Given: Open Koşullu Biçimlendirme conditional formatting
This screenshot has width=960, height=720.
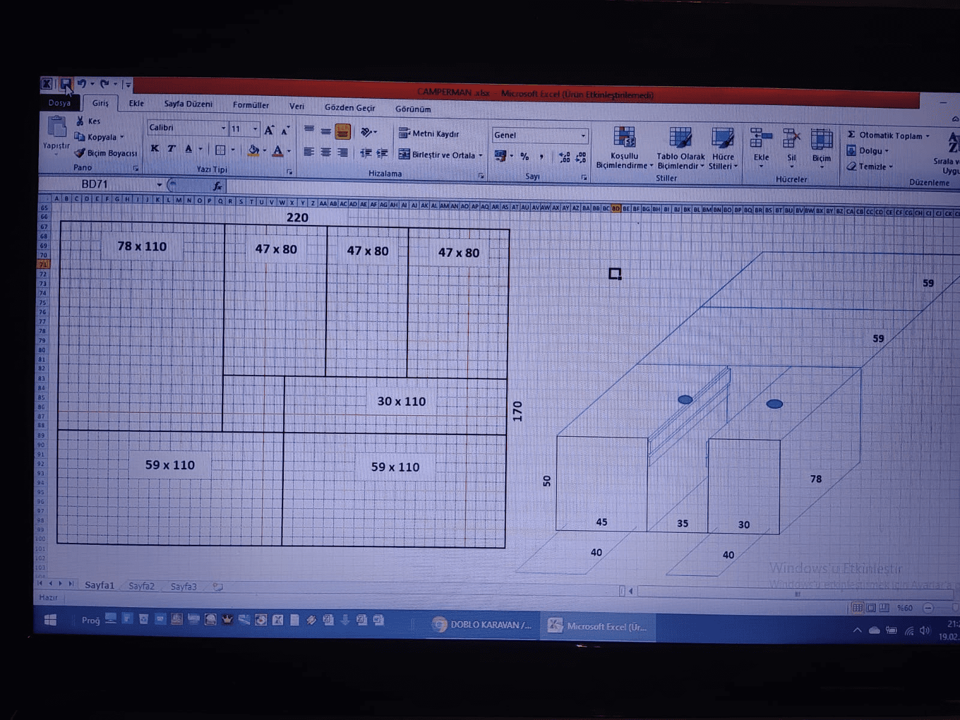Looking at the screenshot, I should tap(624, 148).
